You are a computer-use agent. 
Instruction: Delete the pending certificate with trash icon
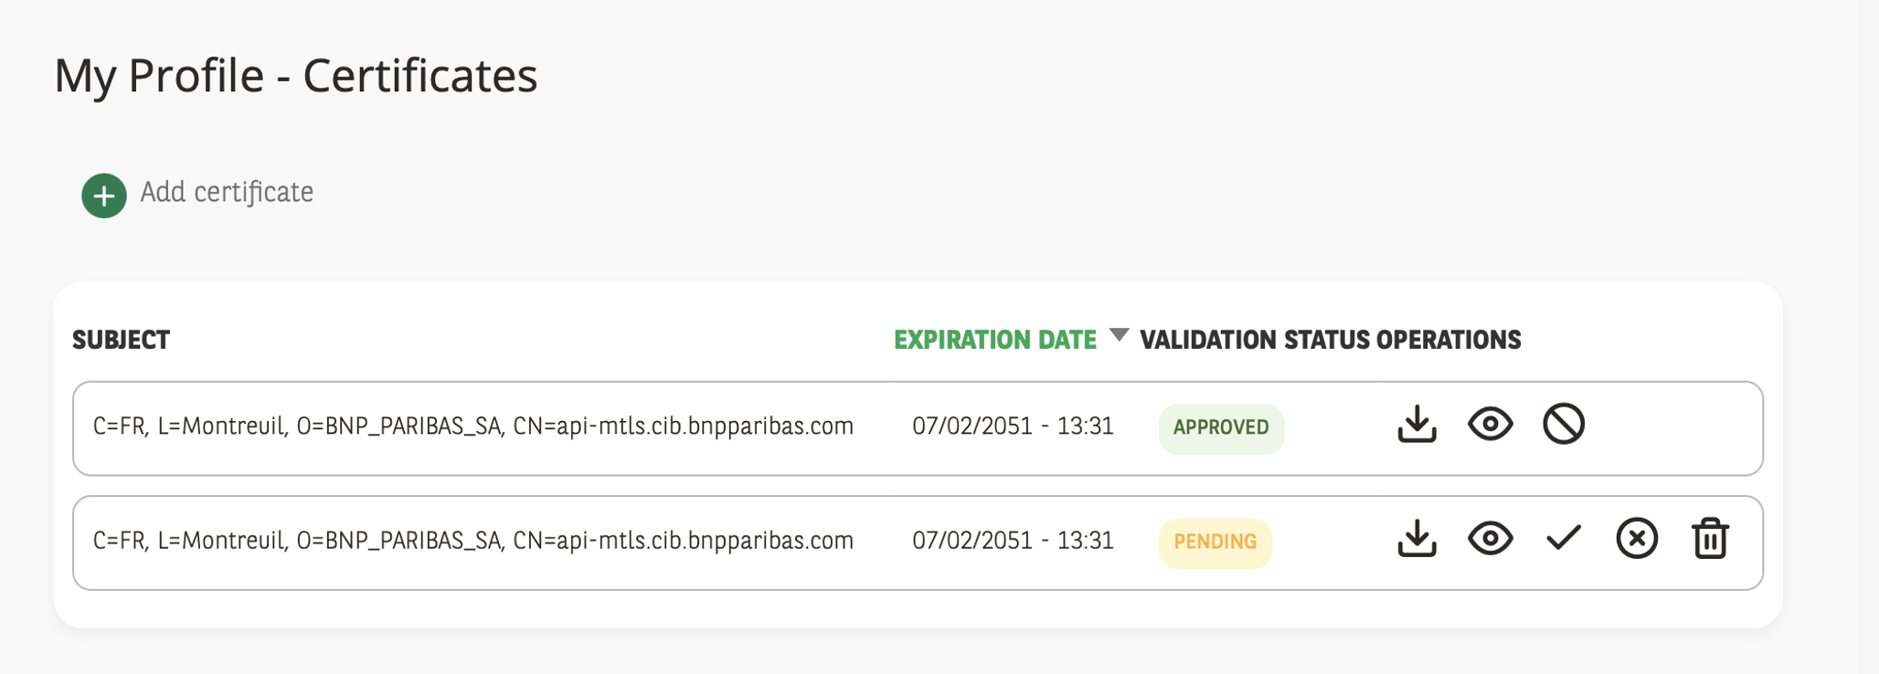(x=1709, y=539)
